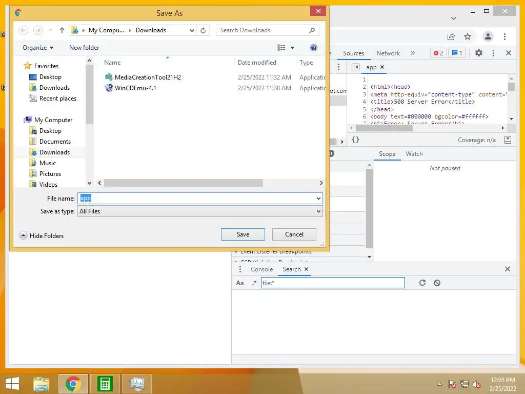Click the Forward arrow in Save As dialog
This screenshot has height=394, width=525.
point(38,30)
